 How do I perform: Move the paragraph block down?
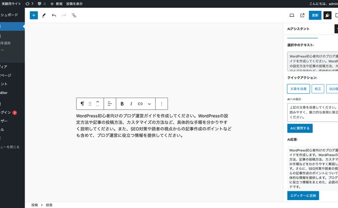(98, 106)
